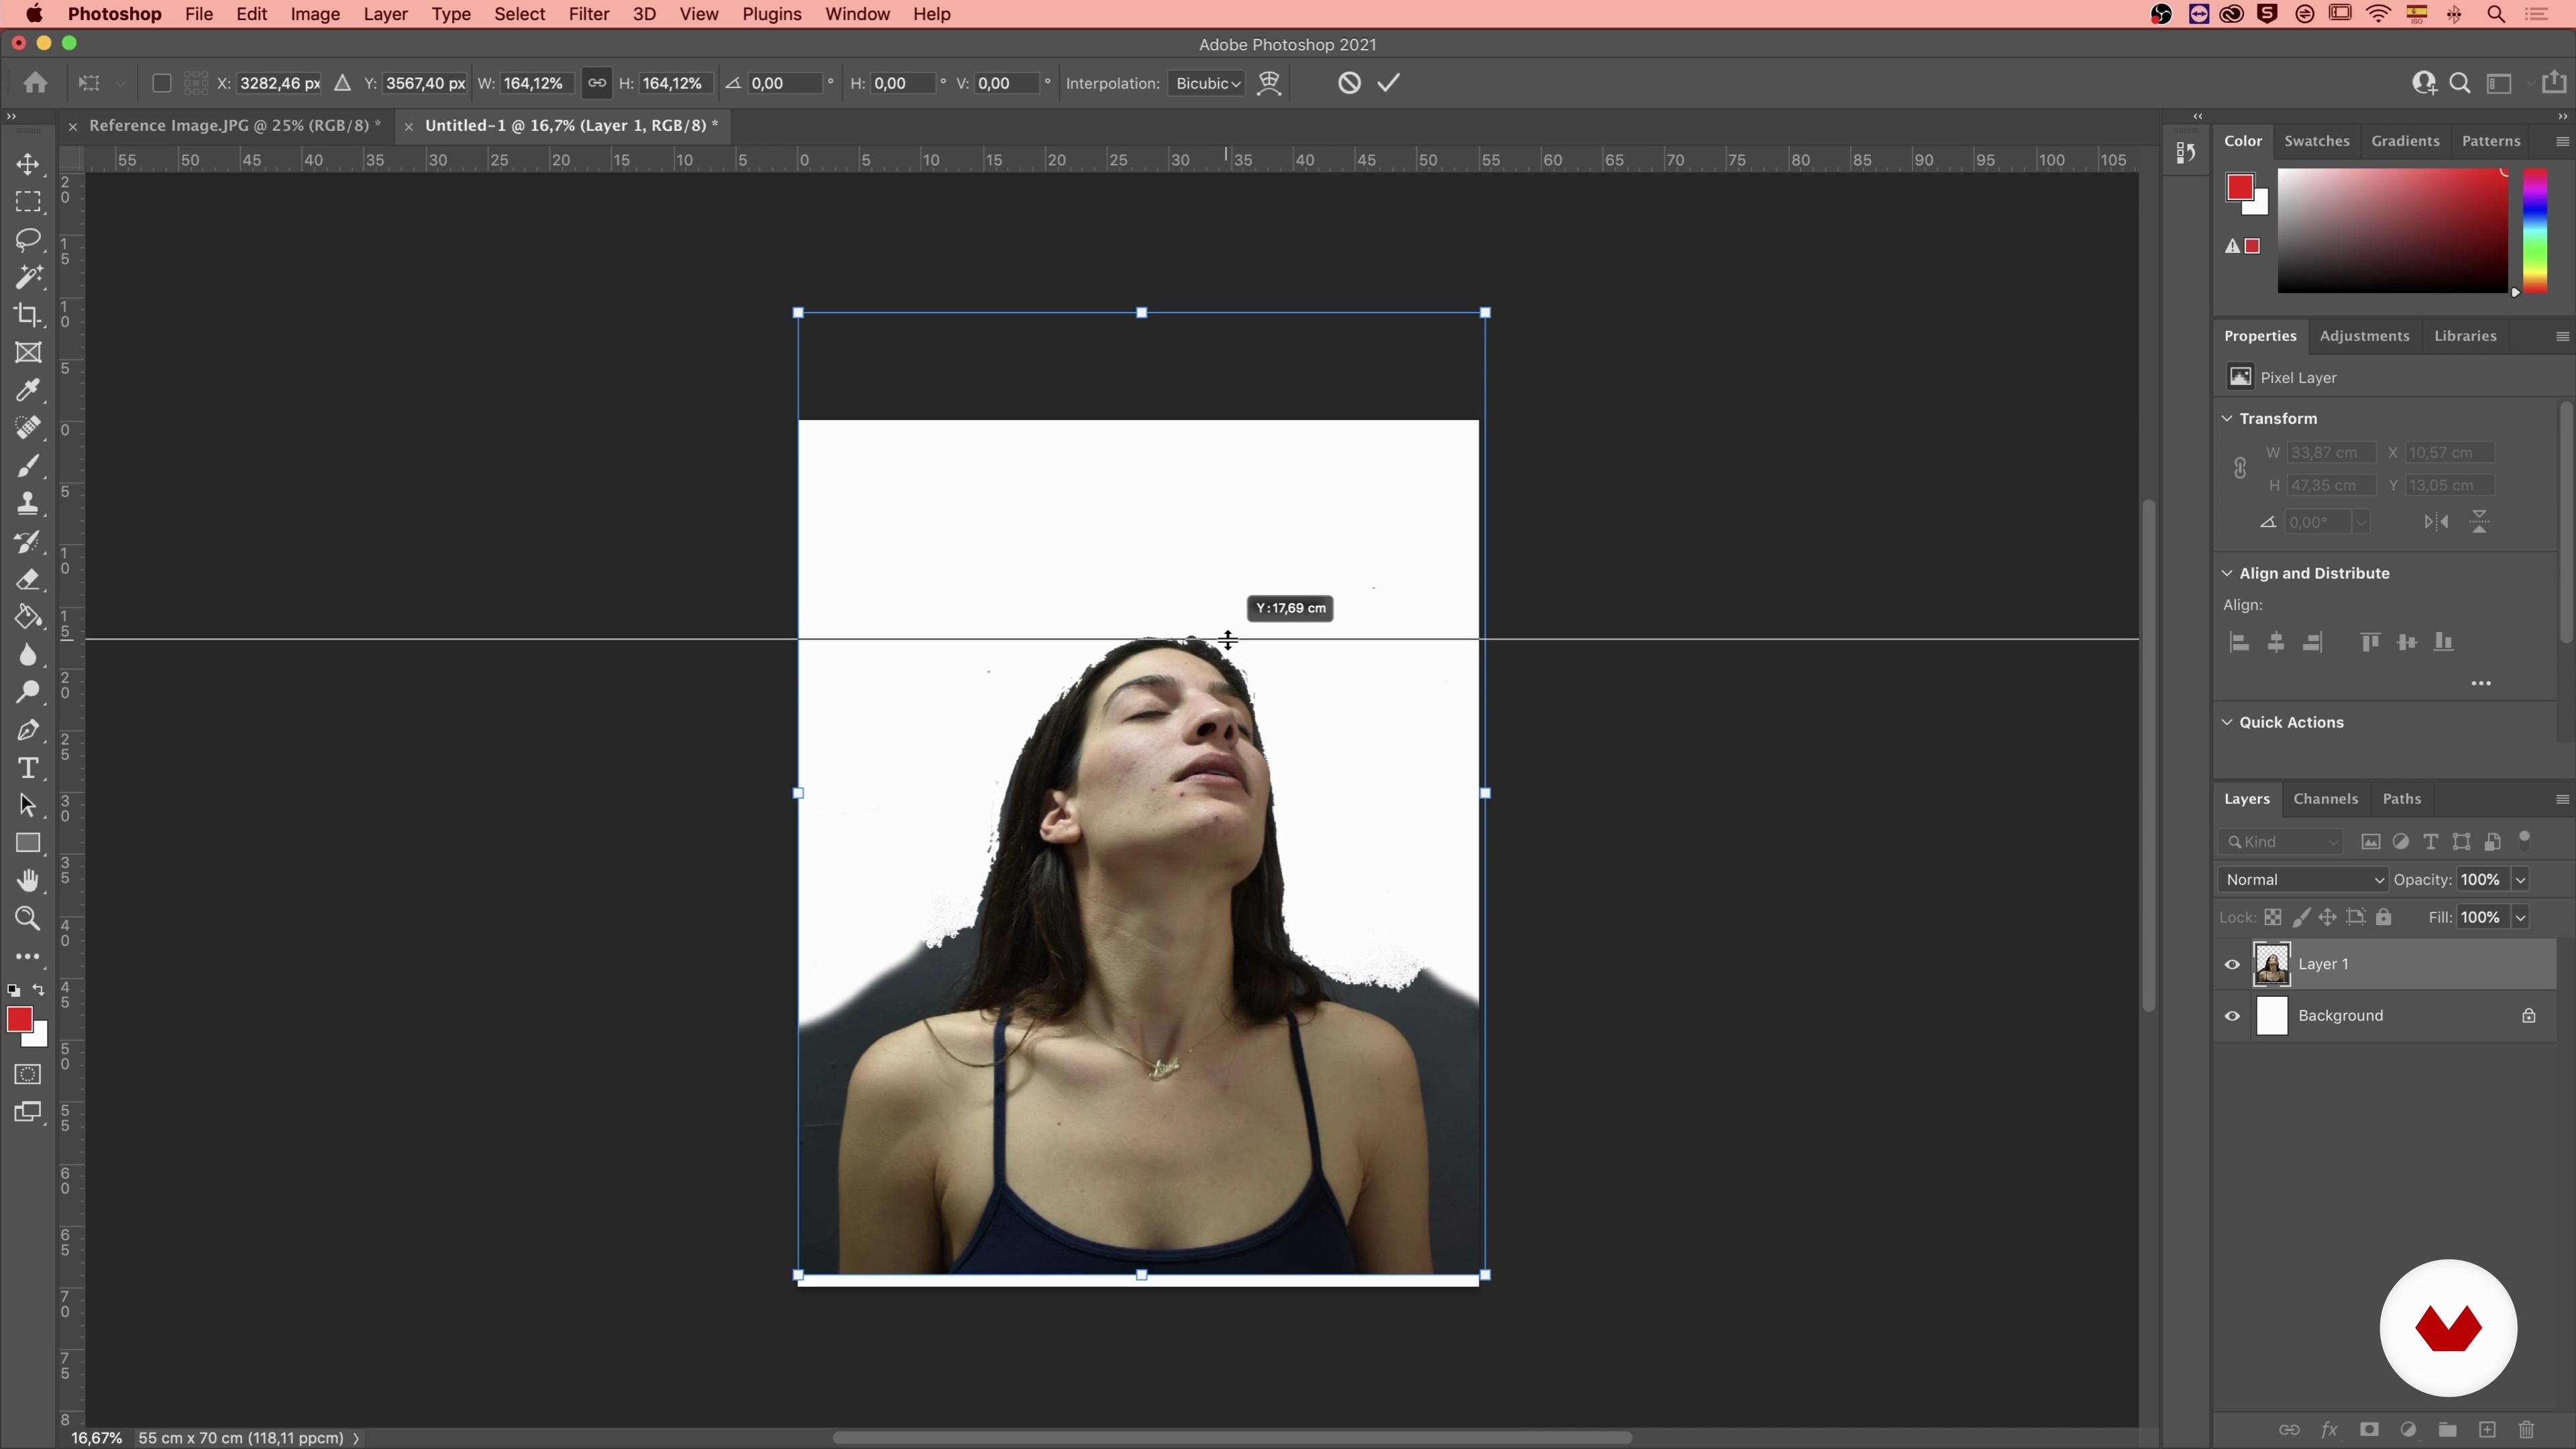Select the Clone Stamp tool

point(28,503)
